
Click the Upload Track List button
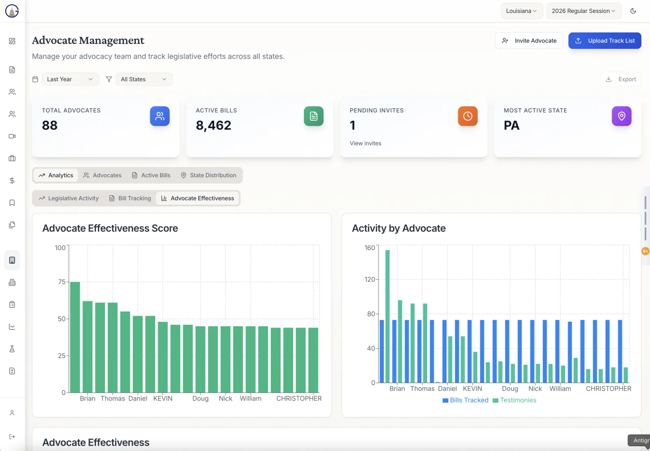click(x=604, y=41)
